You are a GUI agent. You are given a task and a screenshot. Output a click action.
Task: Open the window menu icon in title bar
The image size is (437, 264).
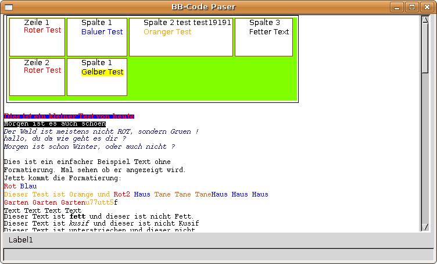[x=9, y=7]
